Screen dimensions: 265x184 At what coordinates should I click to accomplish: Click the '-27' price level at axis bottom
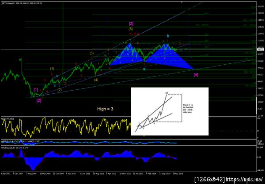tap(260, 116)
